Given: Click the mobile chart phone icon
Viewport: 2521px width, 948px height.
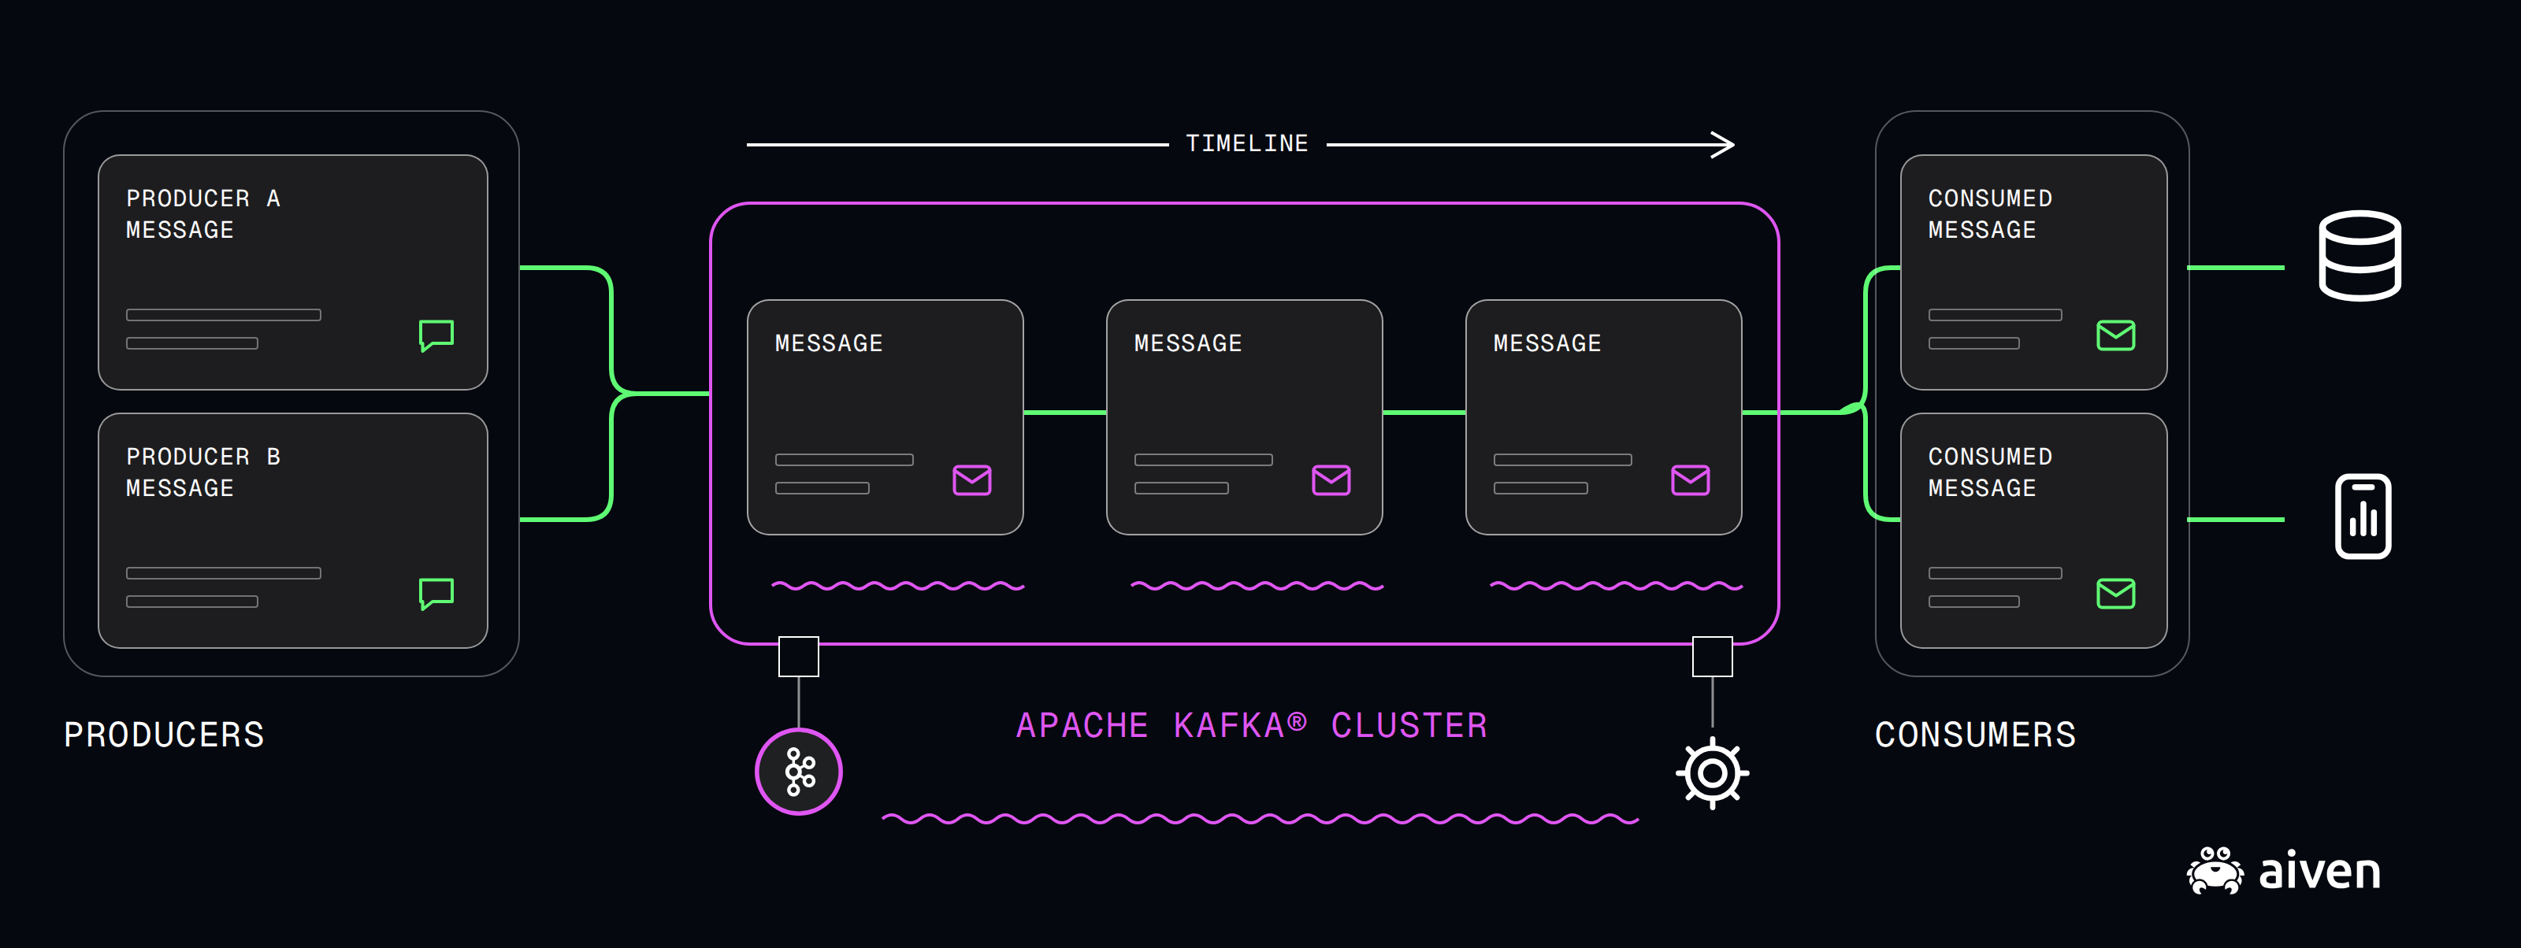Looking at the screenshot, I should [x=2363, y=517].
